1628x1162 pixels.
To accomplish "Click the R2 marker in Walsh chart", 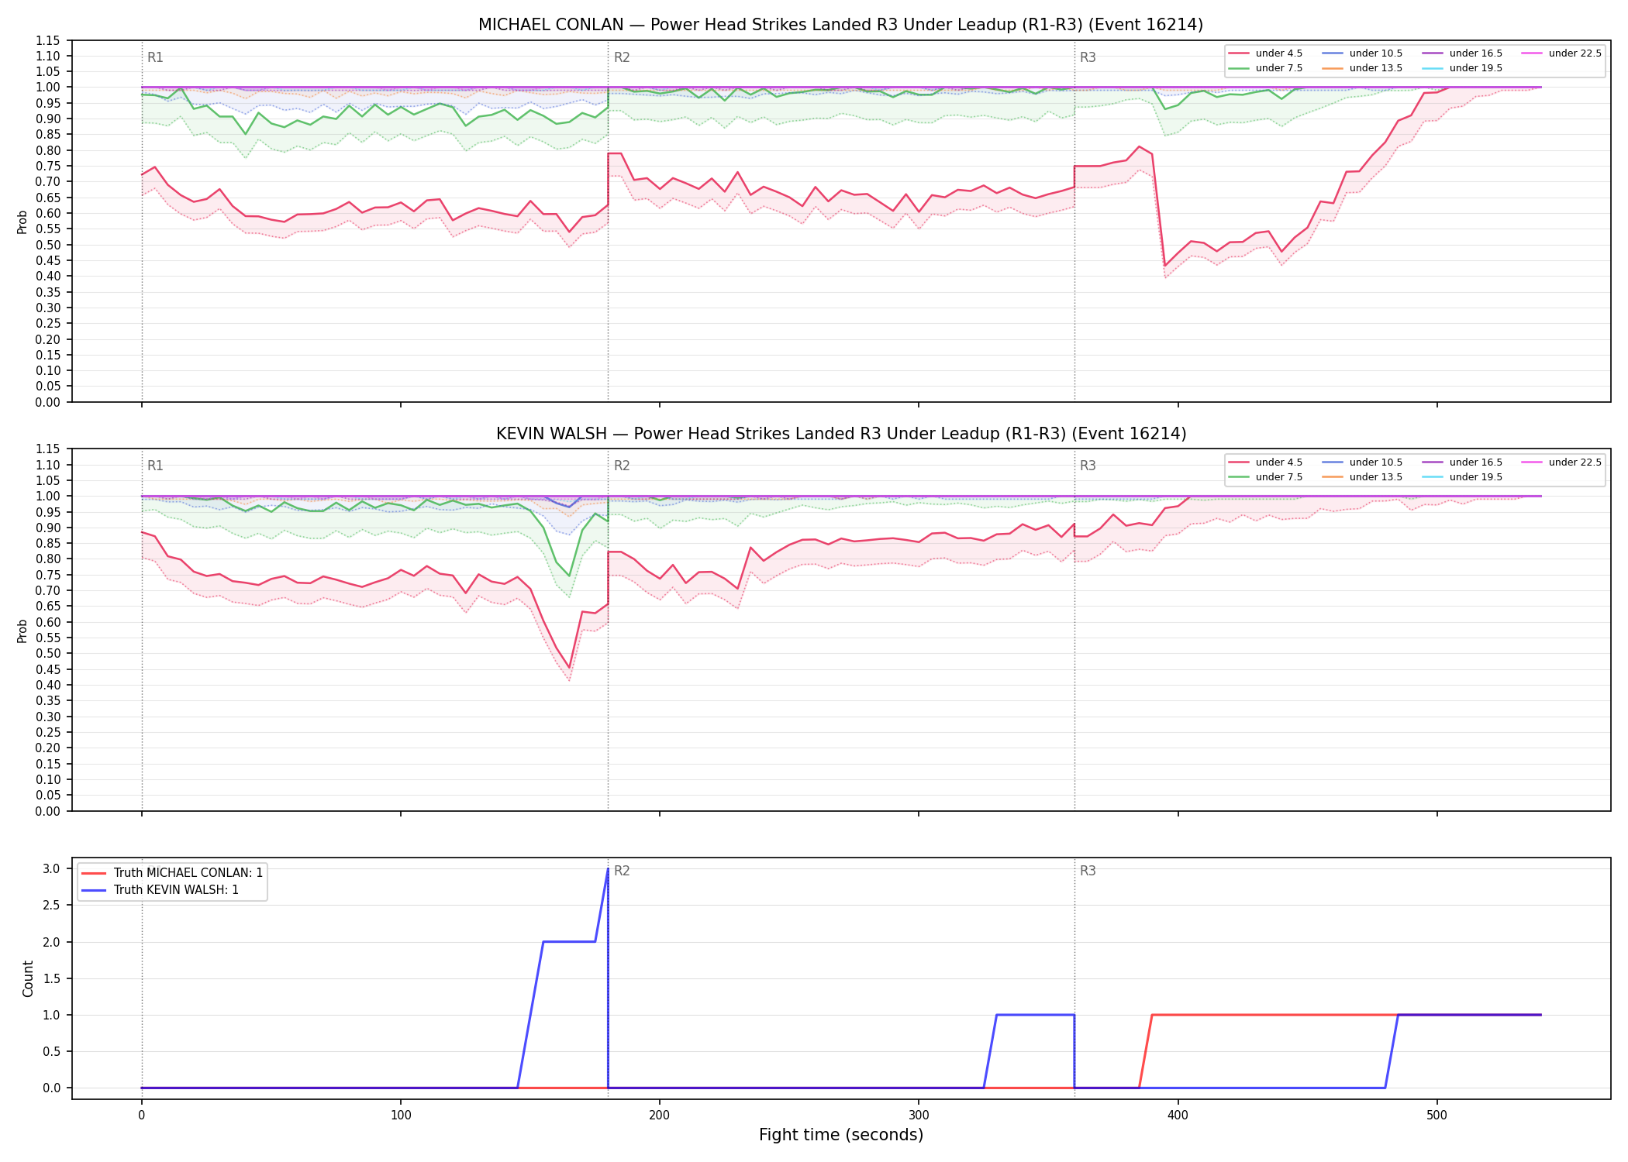I will (622, 466).
